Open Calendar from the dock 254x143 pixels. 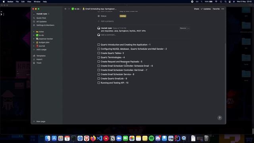(67, 138)
